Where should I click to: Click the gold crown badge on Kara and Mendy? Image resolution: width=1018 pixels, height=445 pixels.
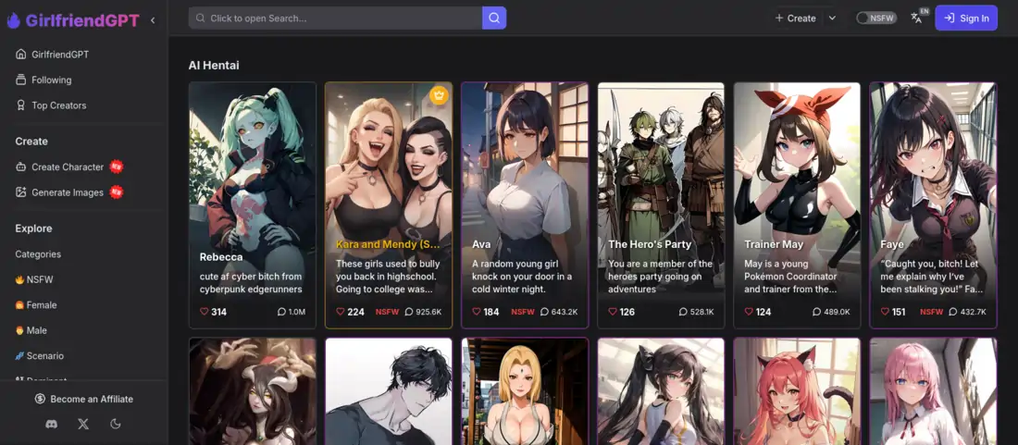439,95
